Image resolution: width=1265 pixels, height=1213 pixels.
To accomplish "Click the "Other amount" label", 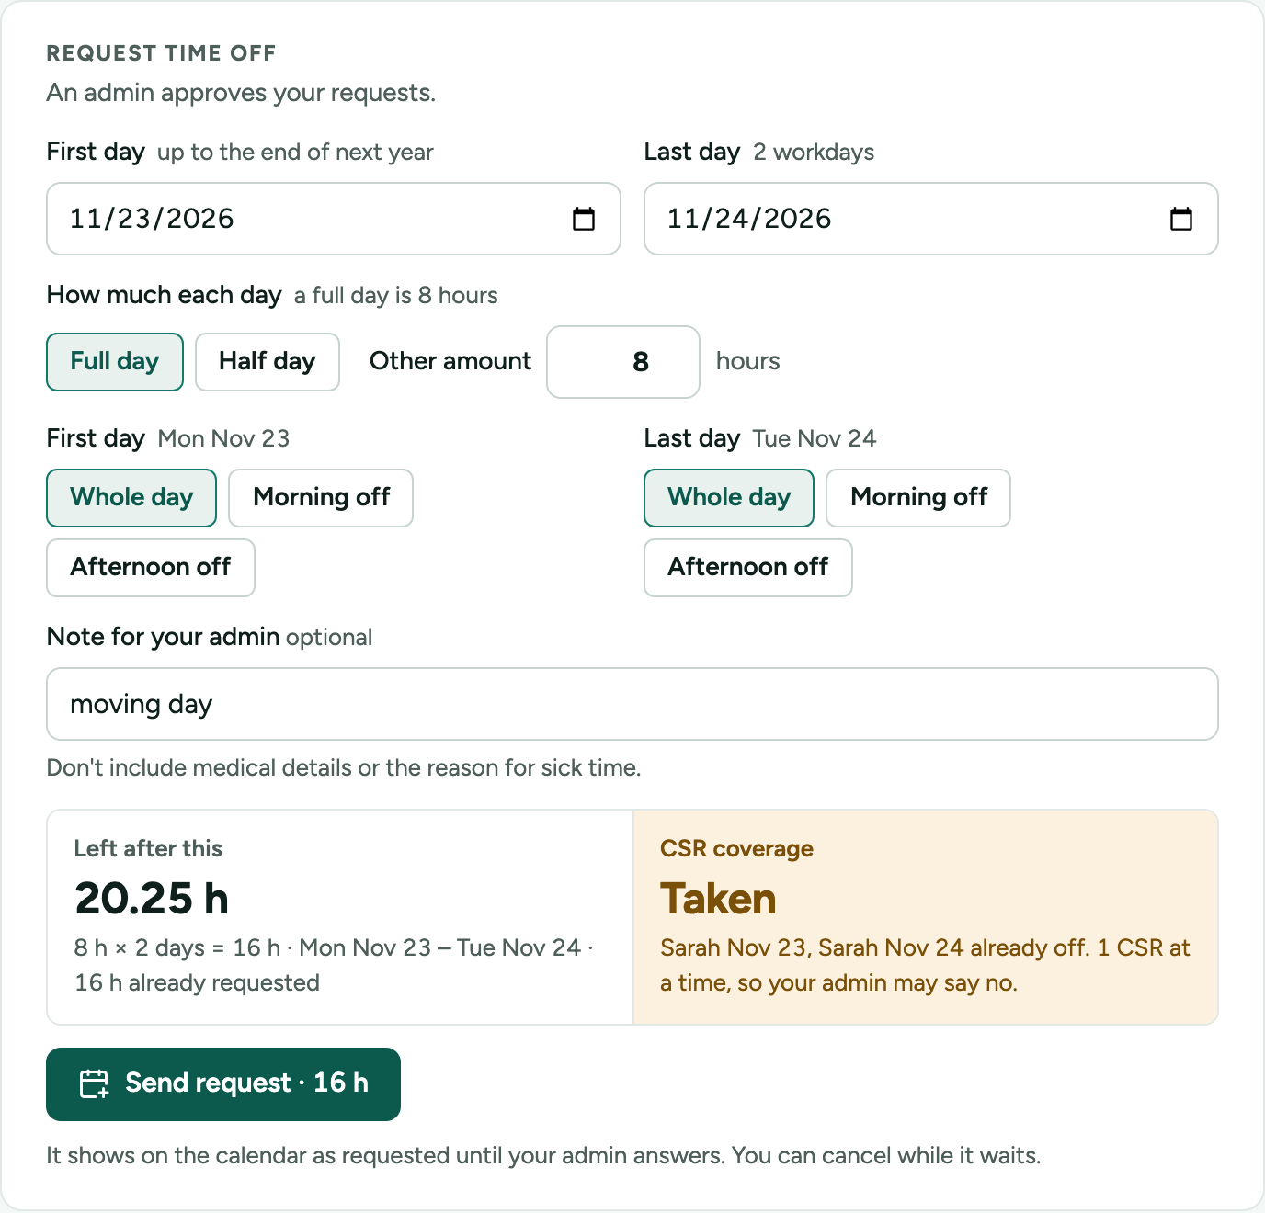I will coord(450,361).
